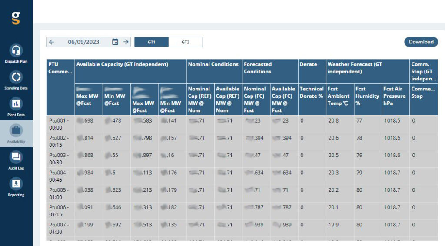Click ambient temp value 20.8 in Ptu001 row
445x246 pixels.
(333, 120)
